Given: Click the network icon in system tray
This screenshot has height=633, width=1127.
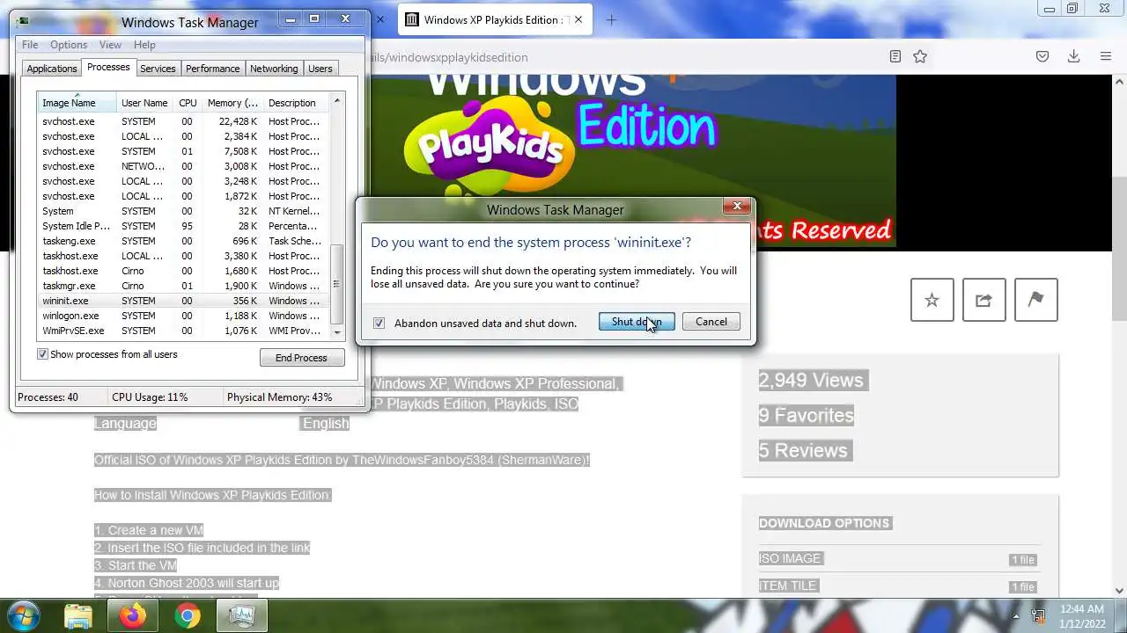Looking at the screenshot, I should [1039, 616].
